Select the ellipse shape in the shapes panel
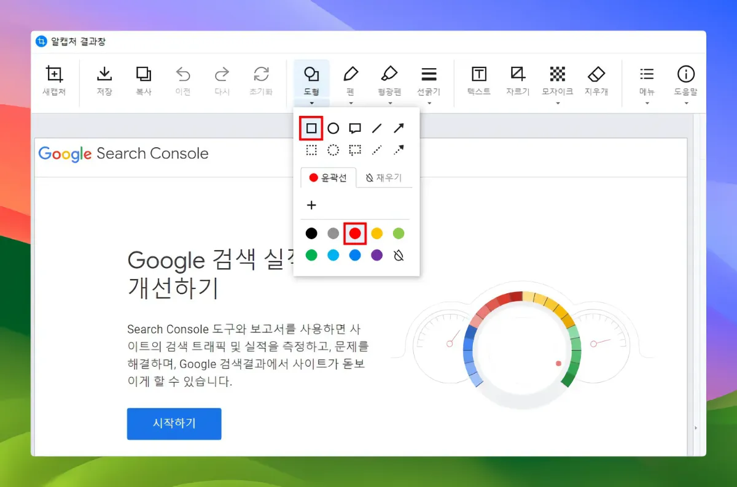The height and width of the screenshot is (487, 737). click(333, 128)
